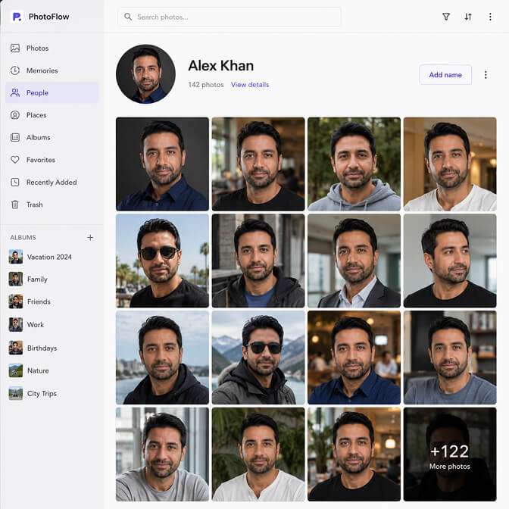Open the Albums section label
The height and width of the screenshot is (509, 509).
click(x=39, y=137)
